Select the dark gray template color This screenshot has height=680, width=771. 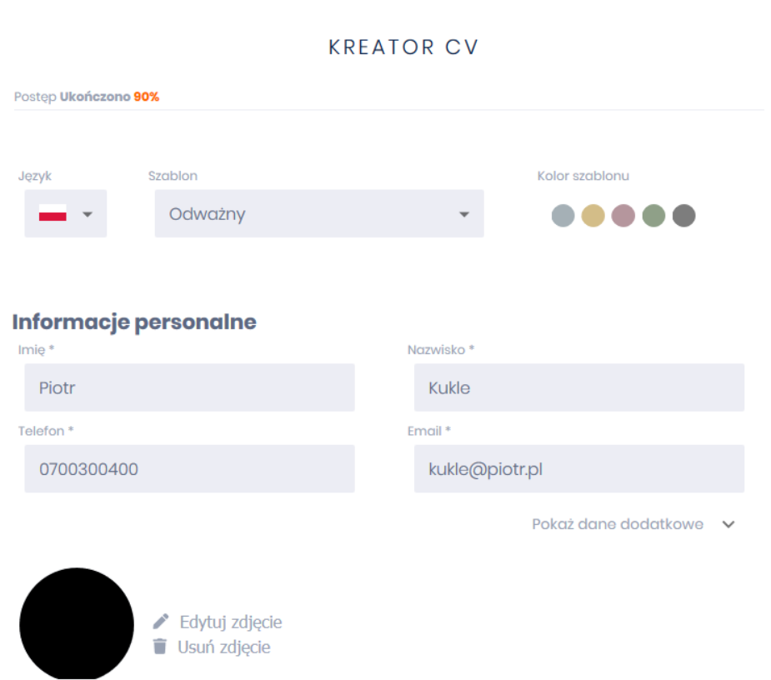click(x=683, y=216)
